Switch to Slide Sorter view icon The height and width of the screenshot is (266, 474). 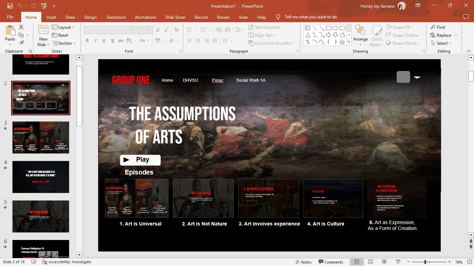coord(370,262)
